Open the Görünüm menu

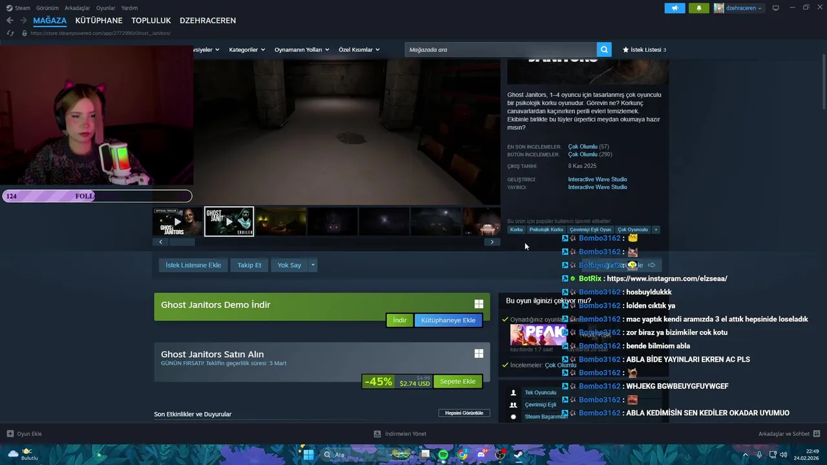[x=47, y=8]
